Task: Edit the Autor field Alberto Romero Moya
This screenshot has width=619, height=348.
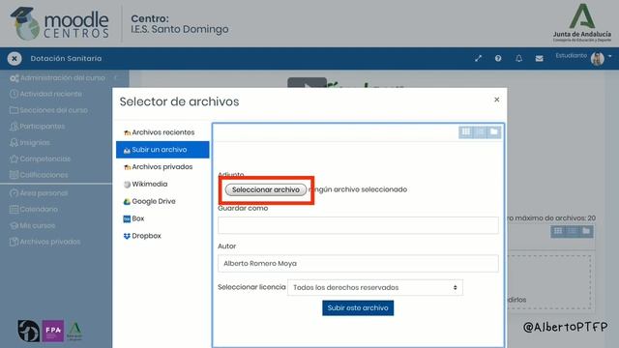Action: 358,263
